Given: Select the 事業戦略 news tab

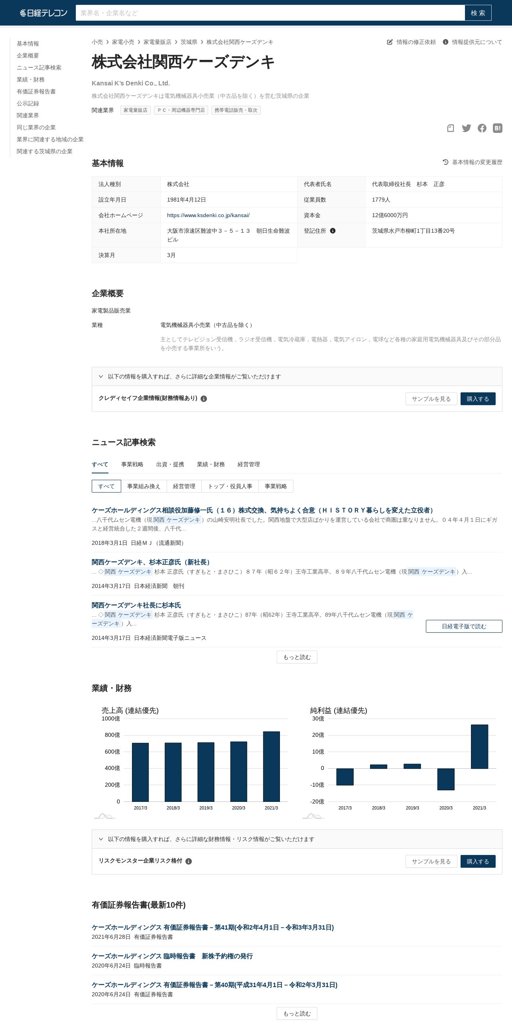Looking at the screenshot, I should [132, 464].
